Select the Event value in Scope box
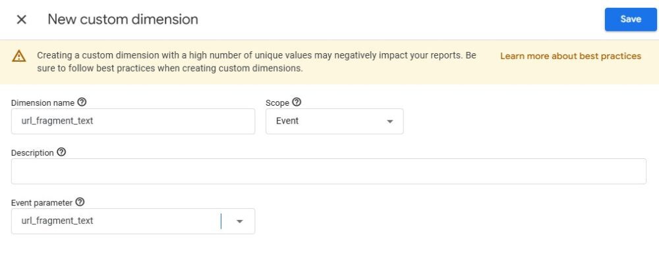This screenshot has width=659, height=266. [288, 122]
